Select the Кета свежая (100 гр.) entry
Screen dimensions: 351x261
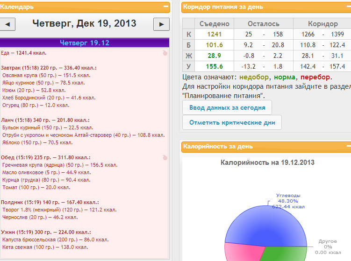click(45, 247)
